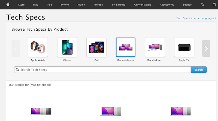Screen dimensions: 218x121
Task: Click the iPad label under product tile
Action: pos(96,60)
